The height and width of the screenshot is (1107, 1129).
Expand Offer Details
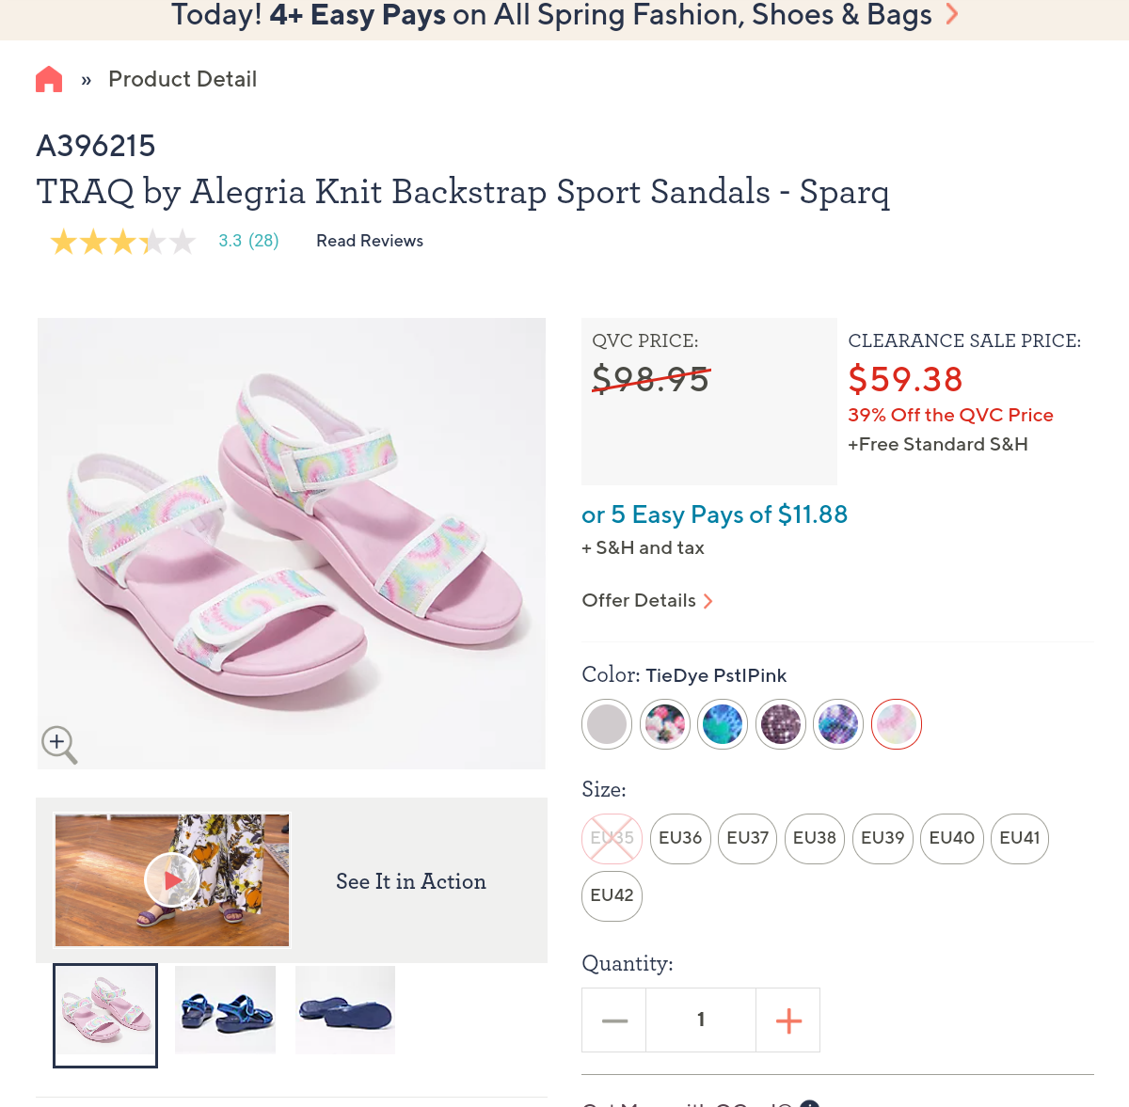[x=647, y=601]
